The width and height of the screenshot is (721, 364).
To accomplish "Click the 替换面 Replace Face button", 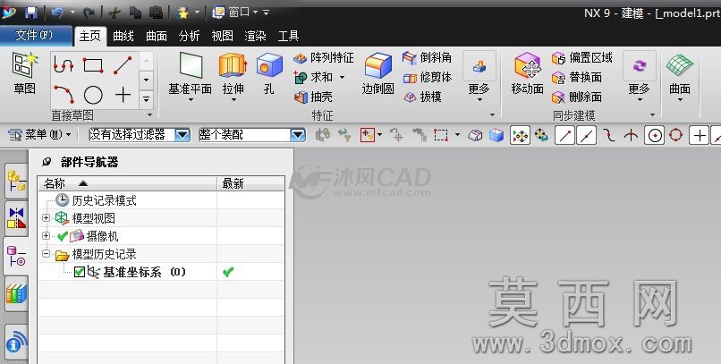I will click(577, 78).
